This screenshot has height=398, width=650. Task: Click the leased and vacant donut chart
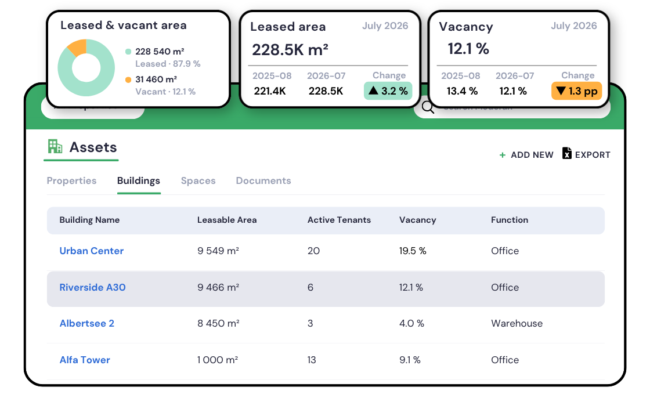86,67
